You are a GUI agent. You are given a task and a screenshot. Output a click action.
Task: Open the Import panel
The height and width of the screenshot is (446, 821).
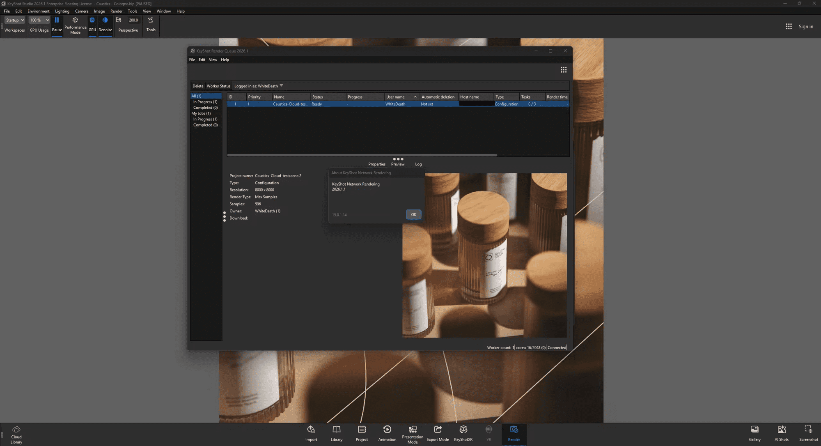(x=311, y=433)
